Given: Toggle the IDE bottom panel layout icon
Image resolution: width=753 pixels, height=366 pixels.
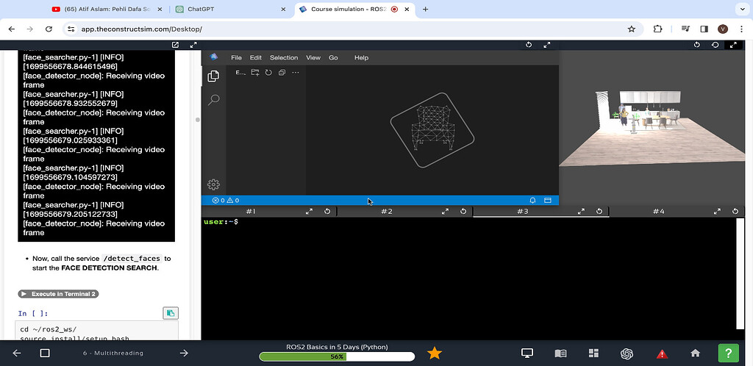Looking at the screenshot, I should pos(547,200).
